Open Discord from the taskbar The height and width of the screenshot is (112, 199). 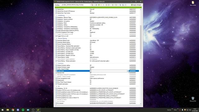pyautogui.click(x=18, y=110)
